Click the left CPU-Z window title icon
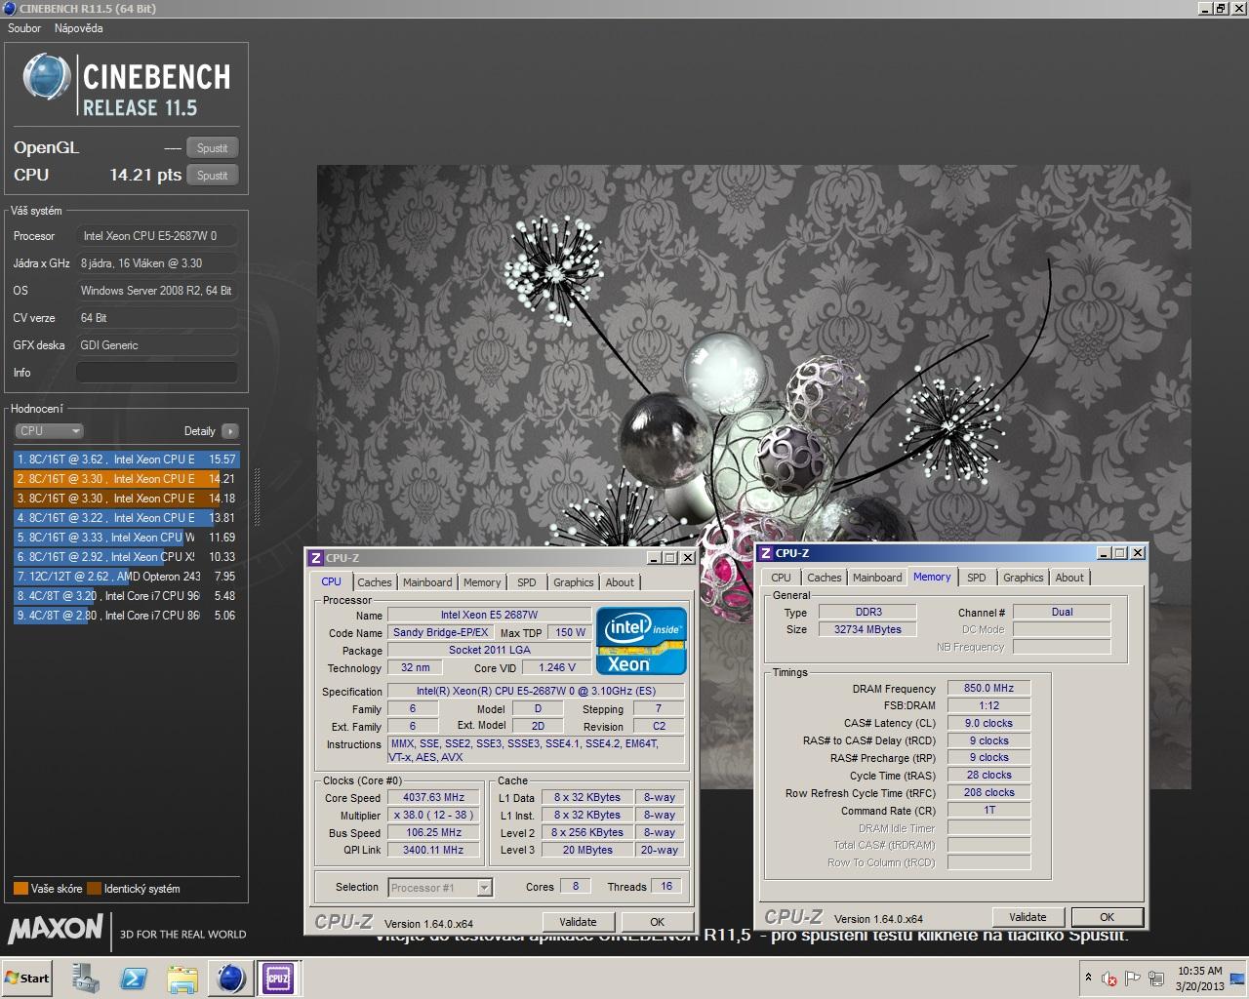1249x999 pixels. 315,558
